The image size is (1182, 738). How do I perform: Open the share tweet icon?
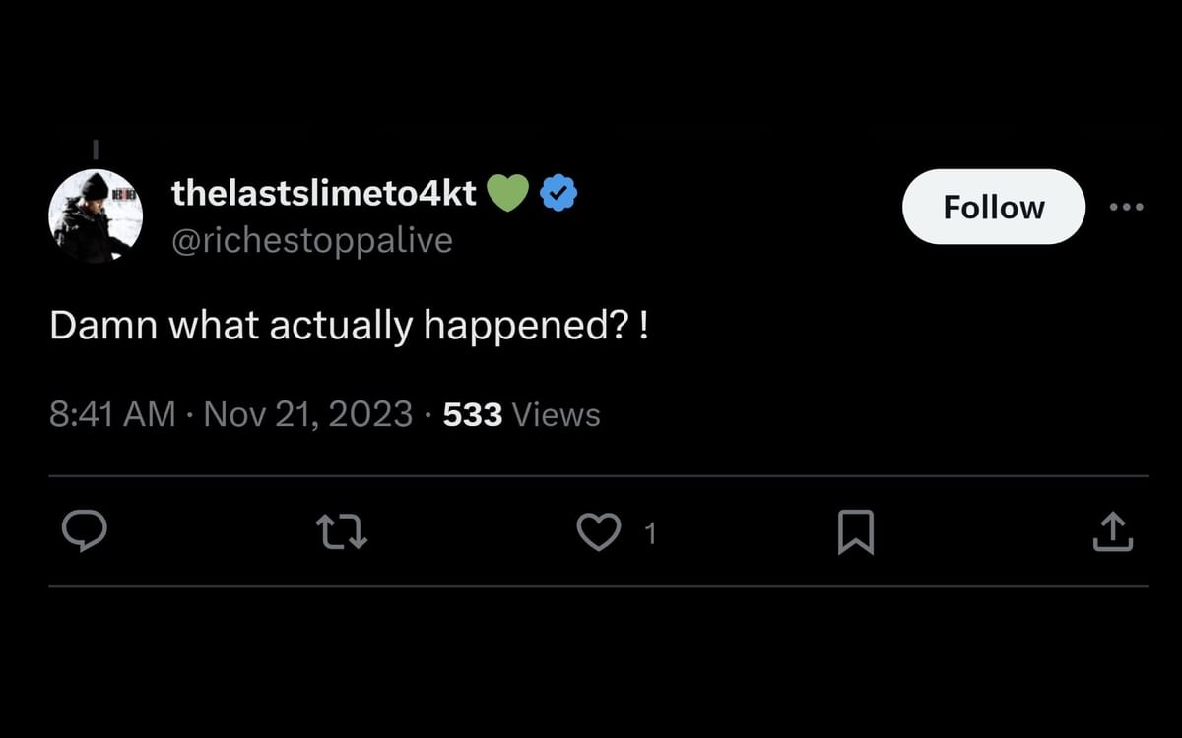[x=1113, y=531]
